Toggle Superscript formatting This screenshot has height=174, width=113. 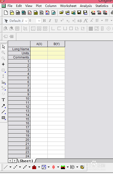[x=62, y=21]
